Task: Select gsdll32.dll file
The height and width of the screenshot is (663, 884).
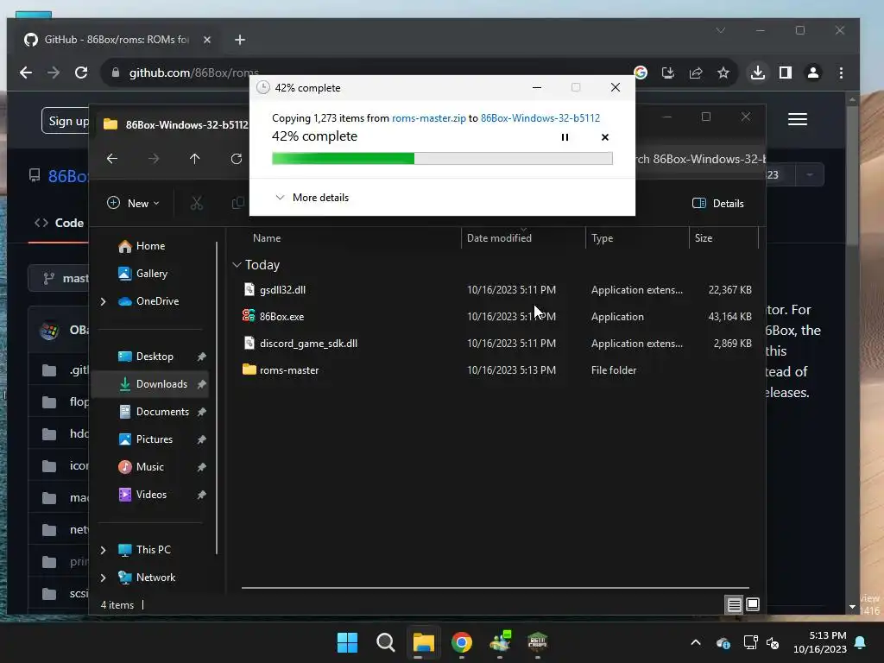Action: (x=282, y=289)
